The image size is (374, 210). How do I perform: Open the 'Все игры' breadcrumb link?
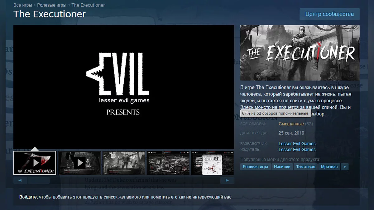(x=22, y=5)
